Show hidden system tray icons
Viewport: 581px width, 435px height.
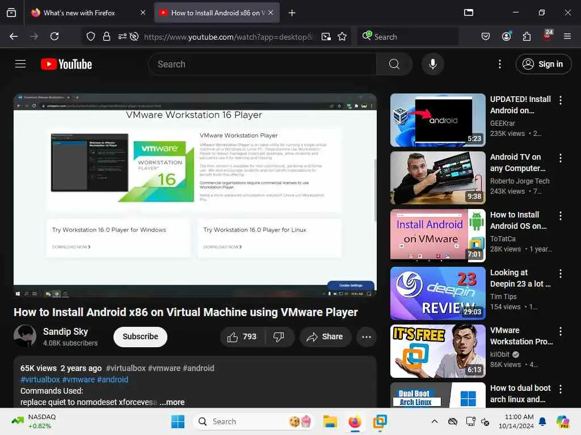coord(434,421)
